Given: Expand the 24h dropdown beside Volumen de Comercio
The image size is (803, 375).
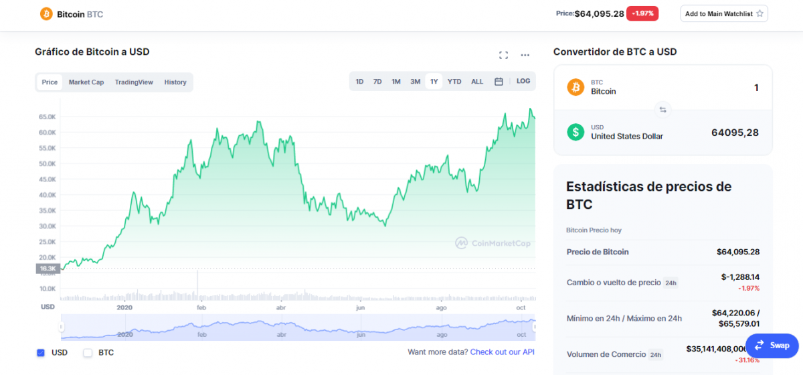Looking at the screenshot, I should [x=656, y=355].
